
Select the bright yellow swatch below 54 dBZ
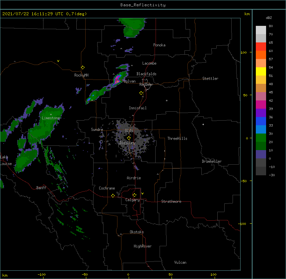point(261,71)
